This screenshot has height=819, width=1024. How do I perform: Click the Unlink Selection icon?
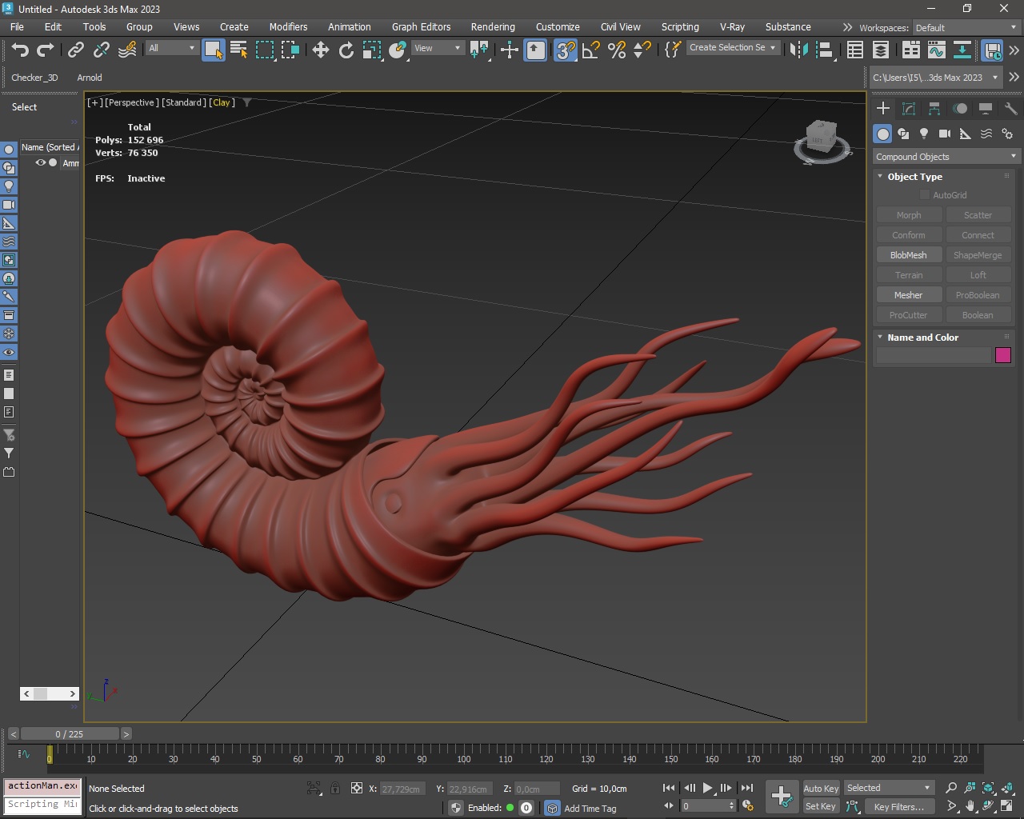point(101,50)
